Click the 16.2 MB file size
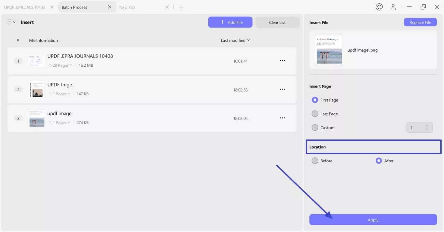This screenshot has height=232, width=444. [x=86, y=65]
